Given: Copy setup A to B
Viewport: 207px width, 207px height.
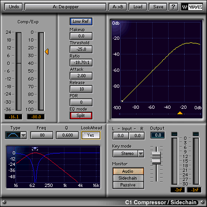Looking at the screenshot, I should click(x=118, y=7).
